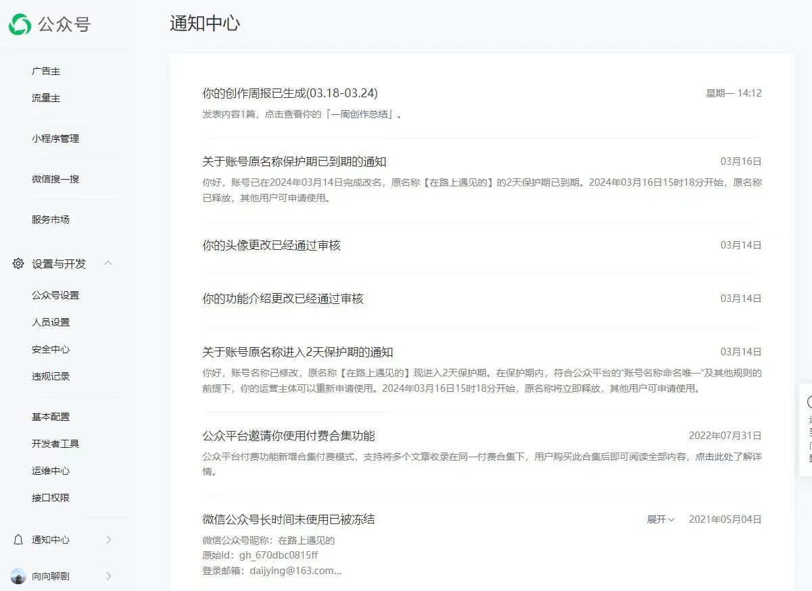This screenshot has height=591, width=812.
Task: Click the 原始id gh_670dbc0815ff line
Action: click(260, 555)
